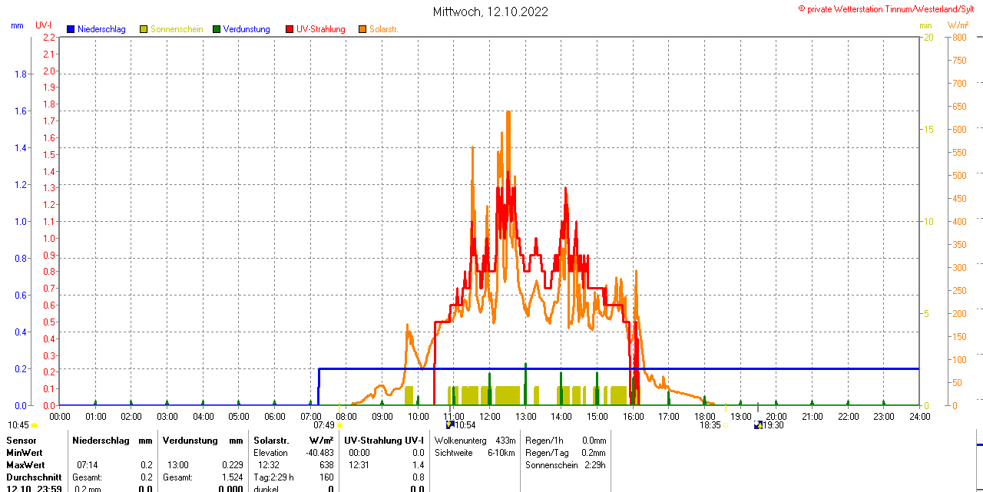This screenshot has width=983, height=492.
Task: Click the yellow Sonnenschein legend square
Action: 144,29
